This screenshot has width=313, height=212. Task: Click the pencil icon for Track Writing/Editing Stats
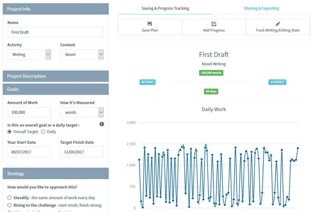tap(278, 24)
